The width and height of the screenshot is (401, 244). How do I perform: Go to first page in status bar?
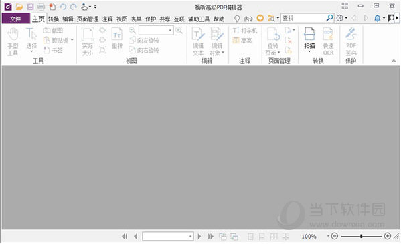point(125,237)
